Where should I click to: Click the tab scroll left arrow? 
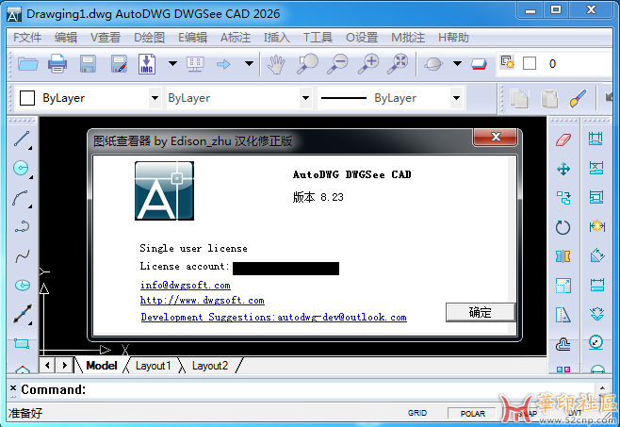click(47, 365)
